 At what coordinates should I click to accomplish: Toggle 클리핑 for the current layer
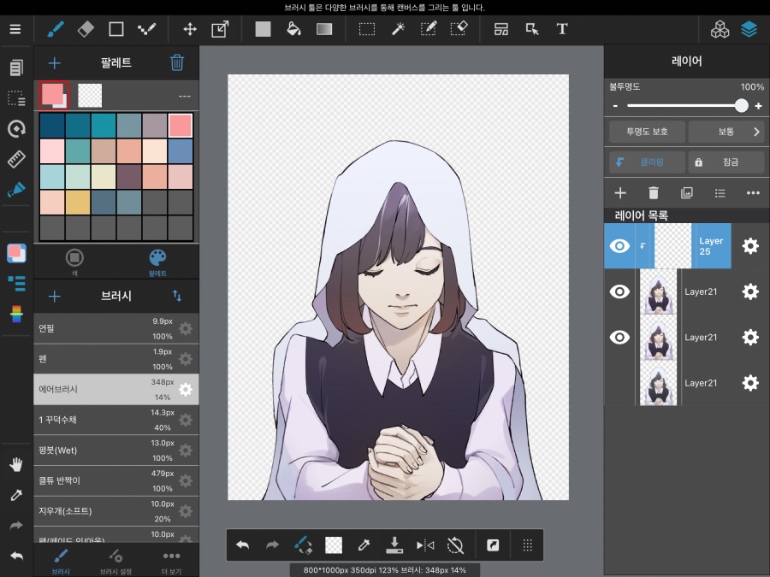(647, 162)
